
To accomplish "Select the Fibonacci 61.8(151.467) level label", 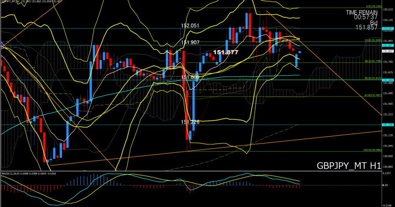I will pyautogui.click(x=373, y=95).
